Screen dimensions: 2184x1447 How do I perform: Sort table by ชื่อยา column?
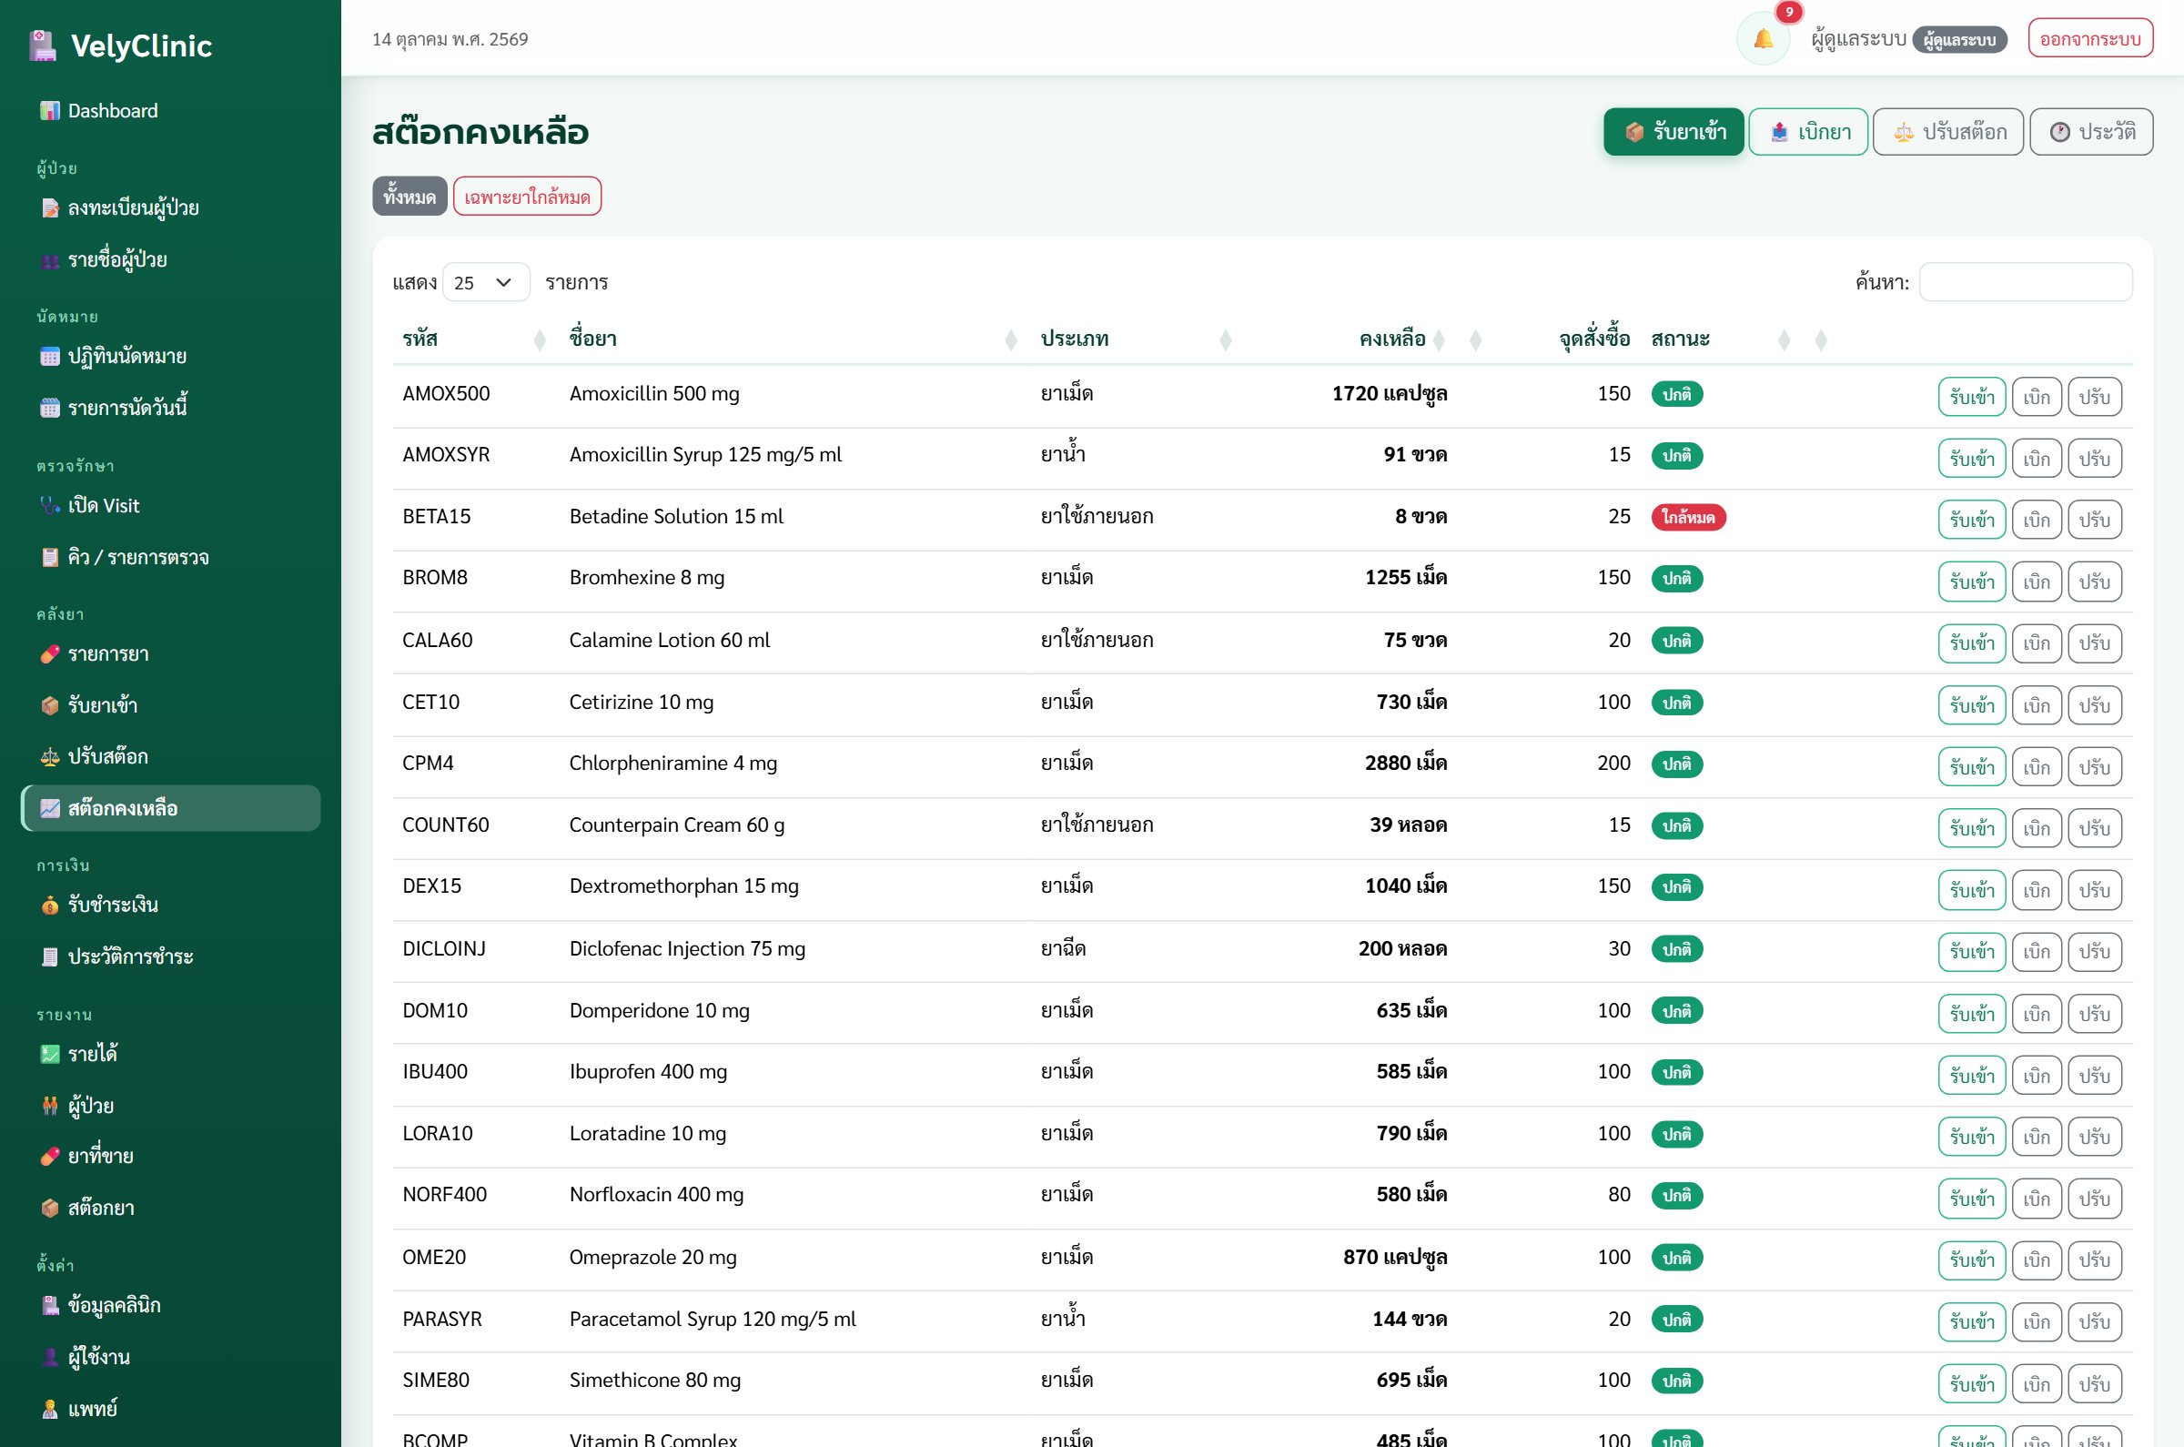coord(794,339)
